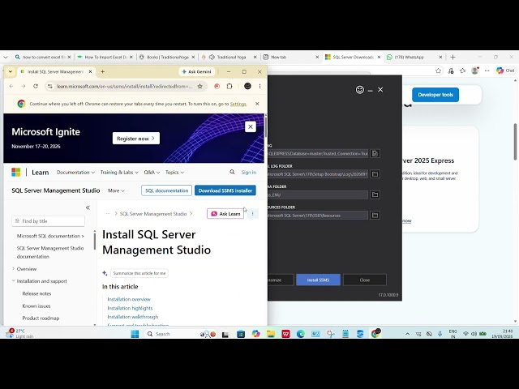
Task: Jump to Installation overview section
Action: click(x=129, y=299)
